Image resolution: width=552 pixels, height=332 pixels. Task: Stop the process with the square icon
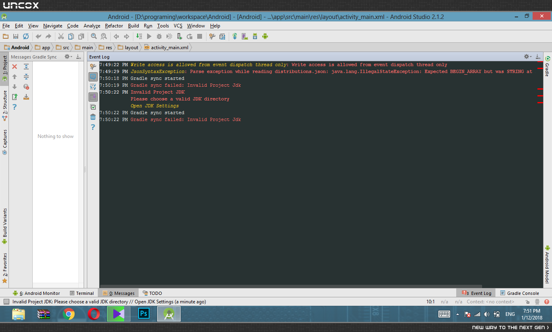tap(200, 36)
